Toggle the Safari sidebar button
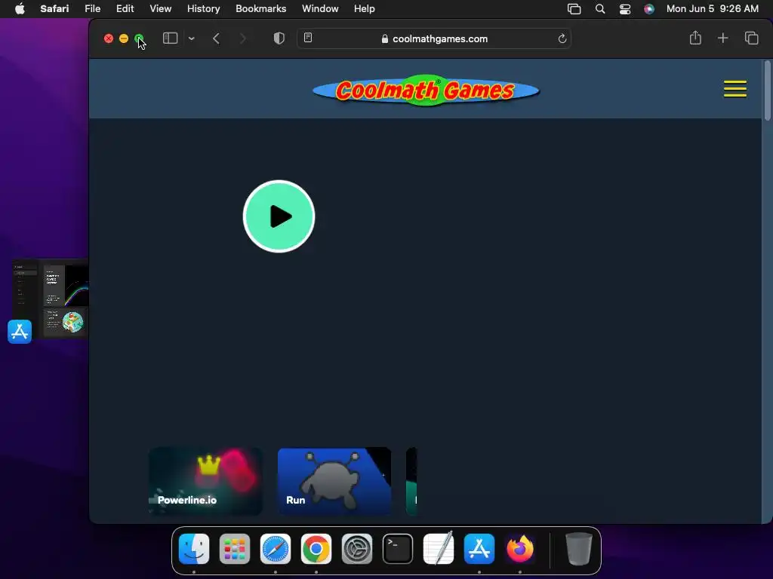 point(170,38)
